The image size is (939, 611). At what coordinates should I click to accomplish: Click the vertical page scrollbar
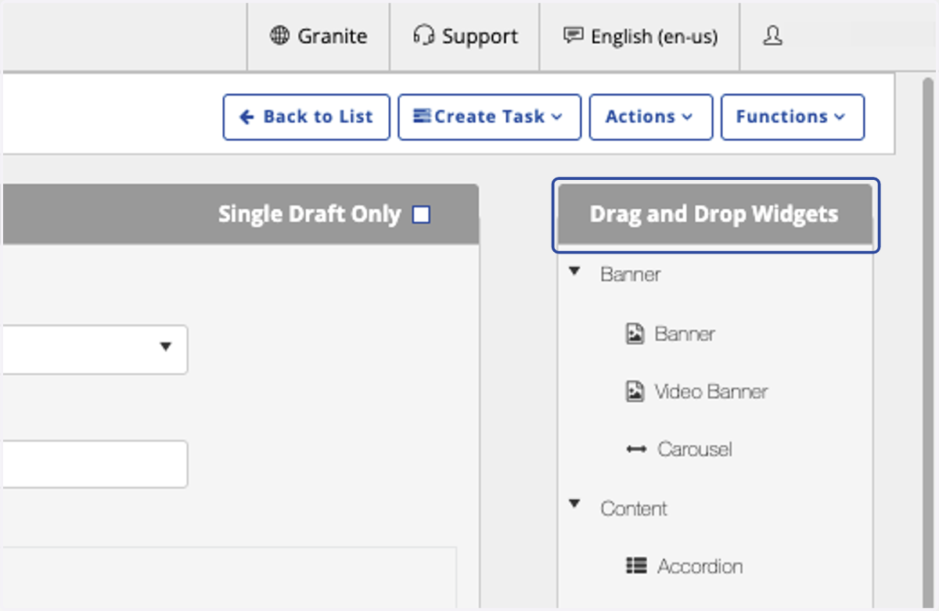click(928, 342)
